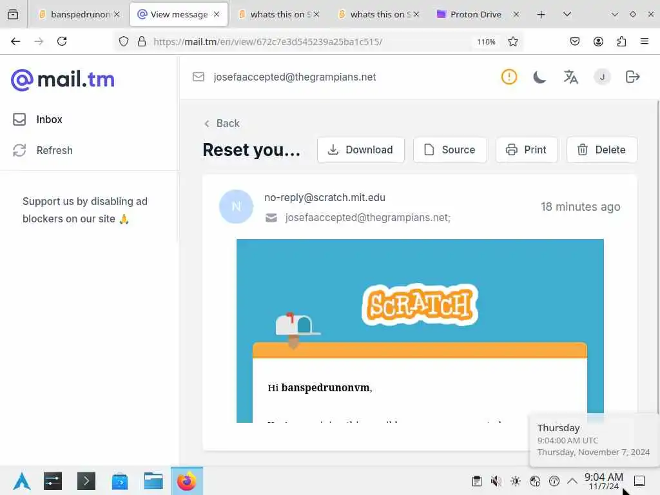Open the 9:04 AM clock calendar
This screenshot has width=660, height=495.
coord(603,481)
